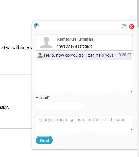139x157 pixels.
Task: Click the E-mail* field label
Action: (x=43, y=98)
